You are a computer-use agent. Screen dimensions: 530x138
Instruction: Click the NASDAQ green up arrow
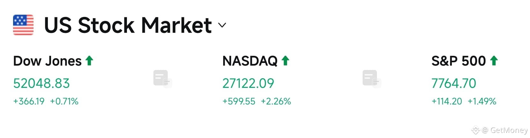[285, 61]
